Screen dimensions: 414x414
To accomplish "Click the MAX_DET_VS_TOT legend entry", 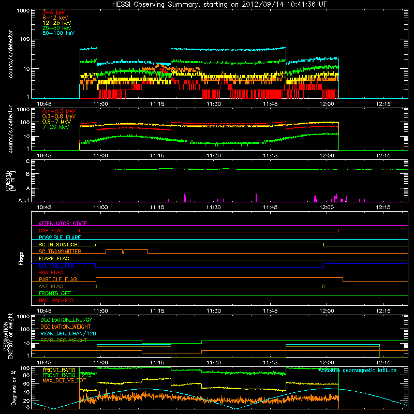I will click(x=64, y=380).
